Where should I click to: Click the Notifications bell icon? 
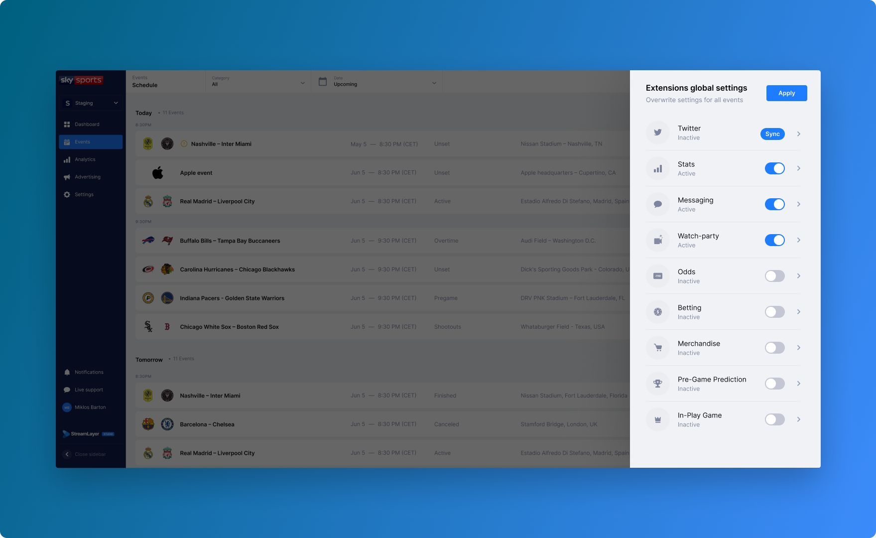click(x=67, y=372)
